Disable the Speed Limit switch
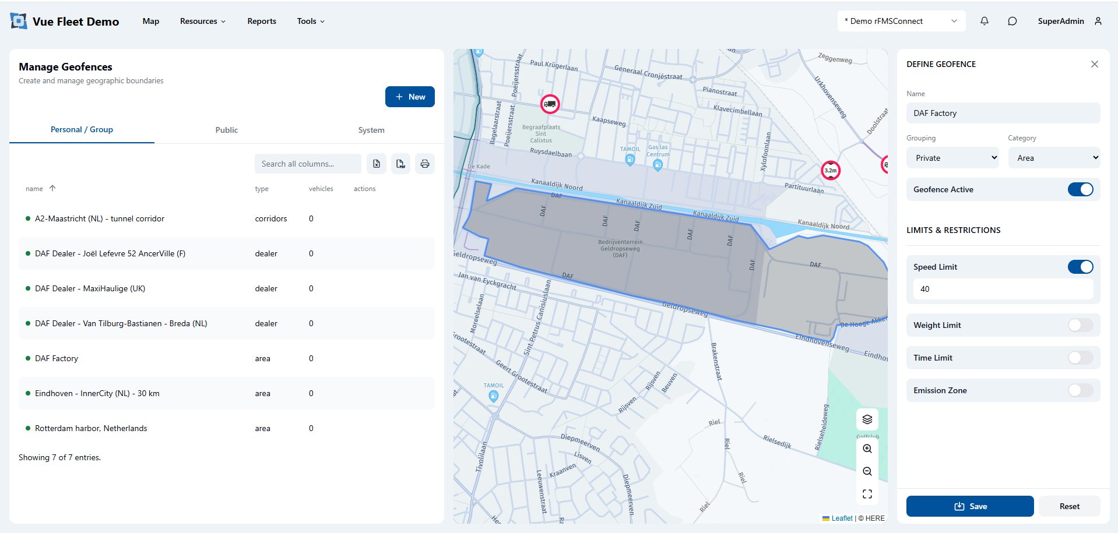This screenshot has width=1118, height=533. pyautogui.click(x=1080, y=267)
